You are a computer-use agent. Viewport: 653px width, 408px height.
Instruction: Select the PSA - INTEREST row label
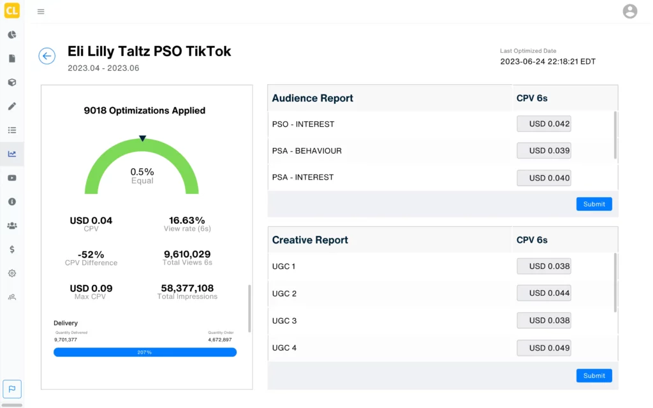[303, 177]
